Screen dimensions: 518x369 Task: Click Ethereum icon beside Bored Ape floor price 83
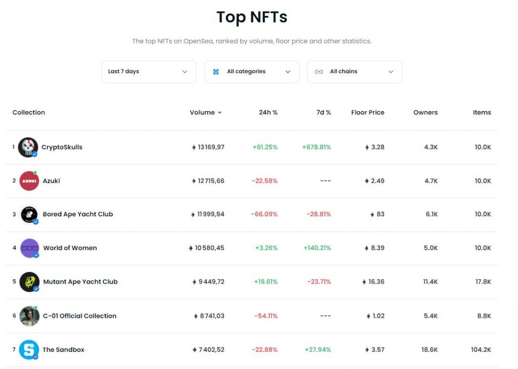372,214
